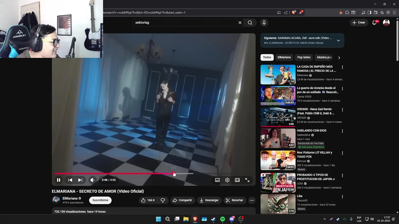Click the search magnifier button

click(x=250, y=22)
